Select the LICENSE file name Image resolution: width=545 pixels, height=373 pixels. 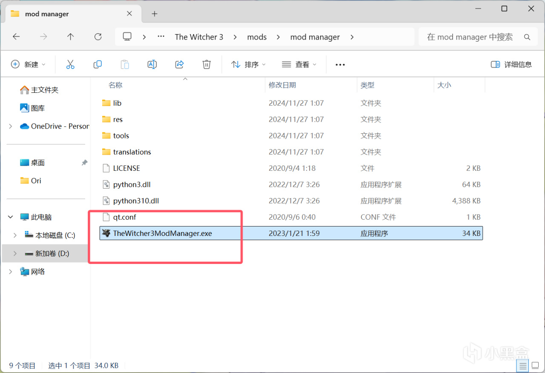126,168
